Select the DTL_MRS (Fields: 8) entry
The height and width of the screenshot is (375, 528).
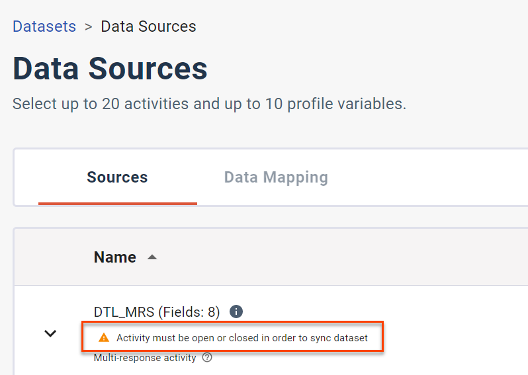pyautogui.click(x=157, y=312)
